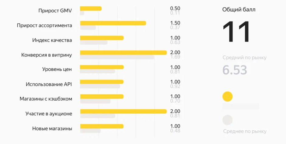Click the total score number 11

[236, 32]
